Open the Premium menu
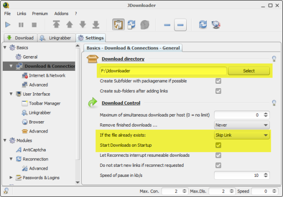 click(40, 14)
